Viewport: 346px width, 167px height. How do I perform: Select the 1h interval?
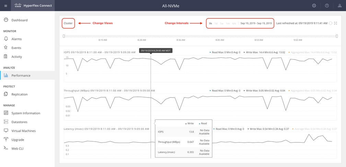coord(210,23)
